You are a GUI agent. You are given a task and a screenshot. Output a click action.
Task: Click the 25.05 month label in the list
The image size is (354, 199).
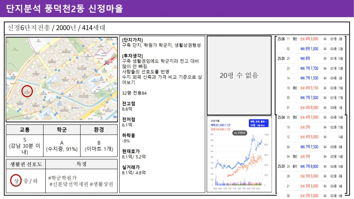[x=281, y=59]
